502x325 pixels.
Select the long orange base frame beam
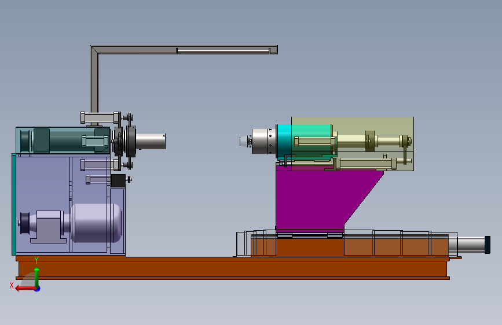tap(233, 268)
